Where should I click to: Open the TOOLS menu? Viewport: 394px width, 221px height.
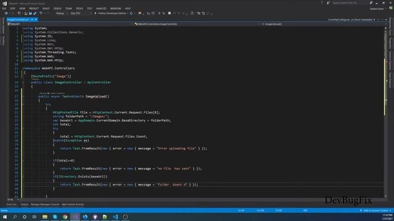pyautogui.click(x=79, y=9)
